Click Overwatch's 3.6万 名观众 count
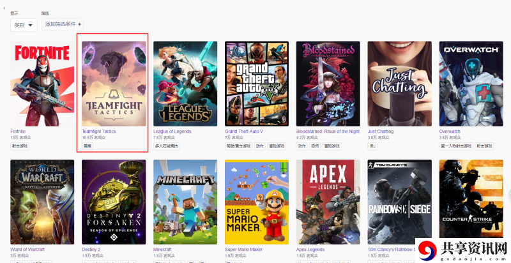Image resolution: width=511 pixels, height=263 pixels. click(x=450, y=138)
